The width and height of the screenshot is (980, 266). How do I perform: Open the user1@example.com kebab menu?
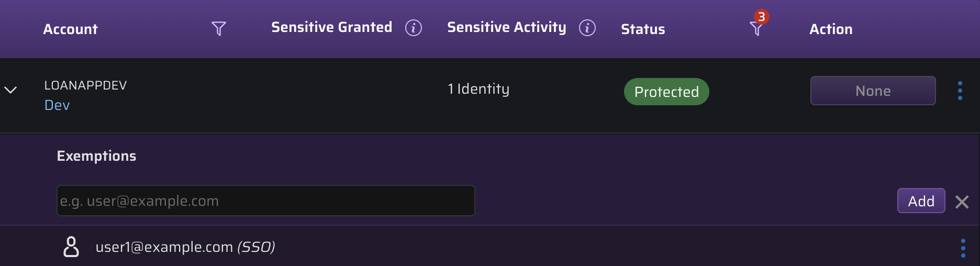pos(963,248)
